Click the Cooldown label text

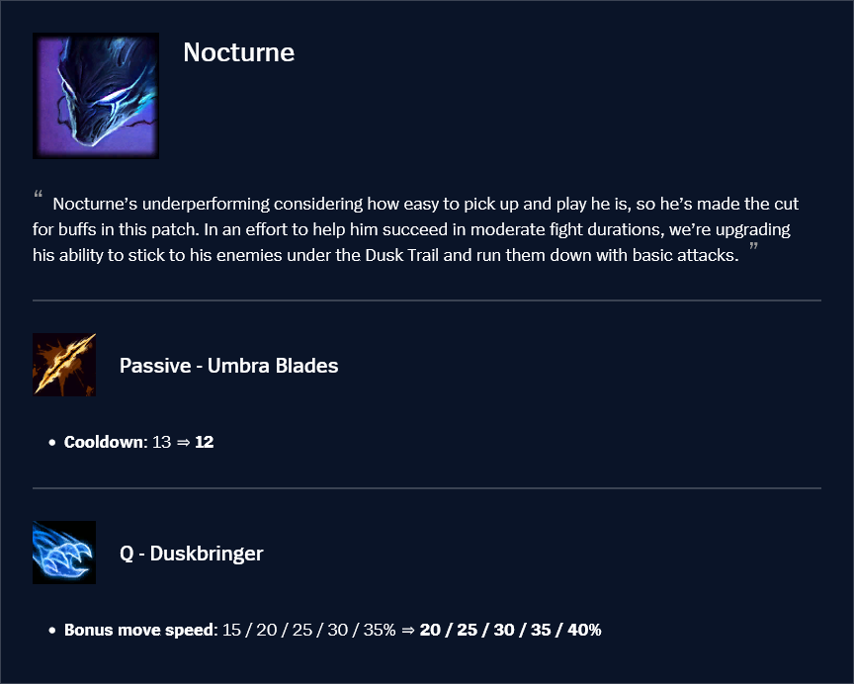click(x=104, y=442)
